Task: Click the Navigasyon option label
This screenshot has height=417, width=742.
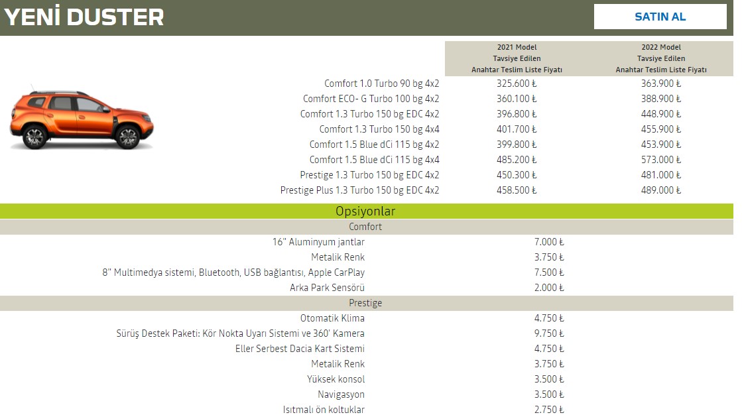Action: coord(341,394)
